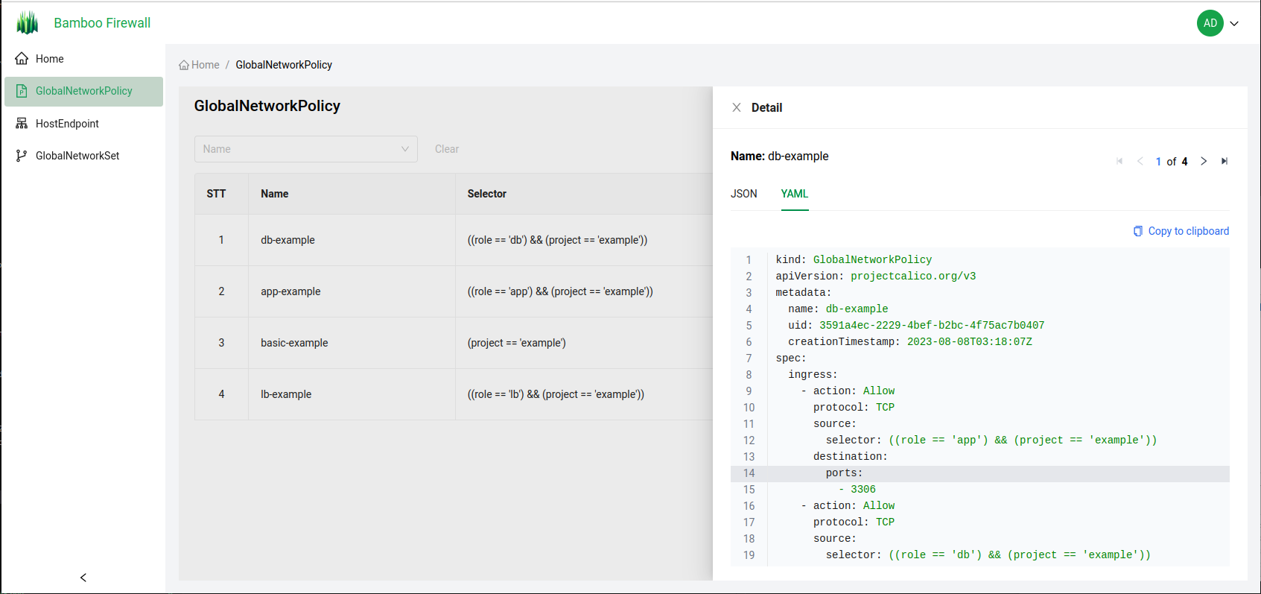The width and height of the screenshot is (1261, 594).
Task: Copy YAML to clipboard
Action: (1181, 231)
